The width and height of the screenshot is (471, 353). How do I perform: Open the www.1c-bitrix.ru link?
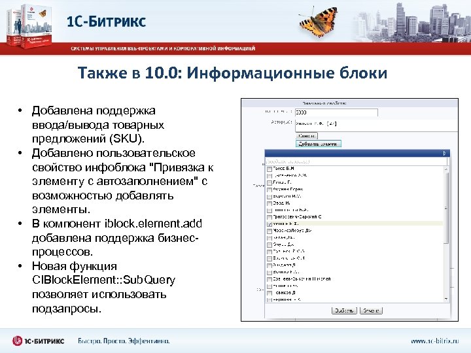tap(434, 341)
